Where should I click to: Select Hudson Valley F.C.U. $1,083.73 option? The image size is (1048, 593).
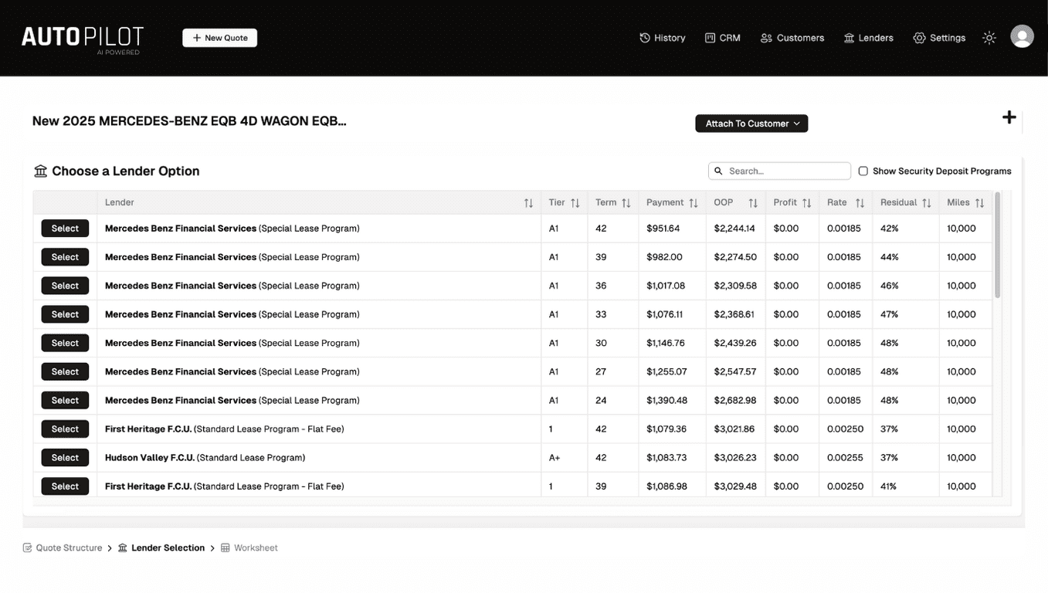coord(65,457)
